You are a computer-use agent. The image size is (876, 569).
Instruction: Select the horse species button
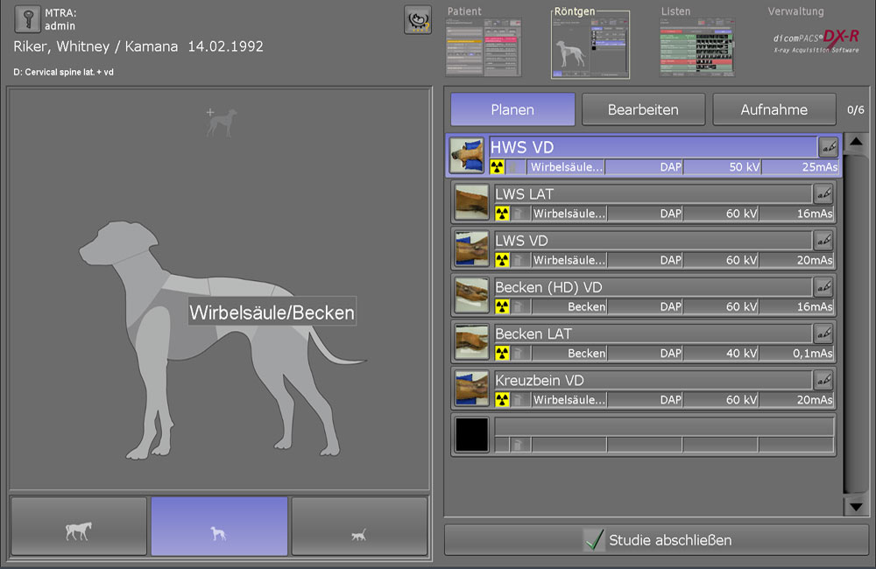tap(79, 526)
